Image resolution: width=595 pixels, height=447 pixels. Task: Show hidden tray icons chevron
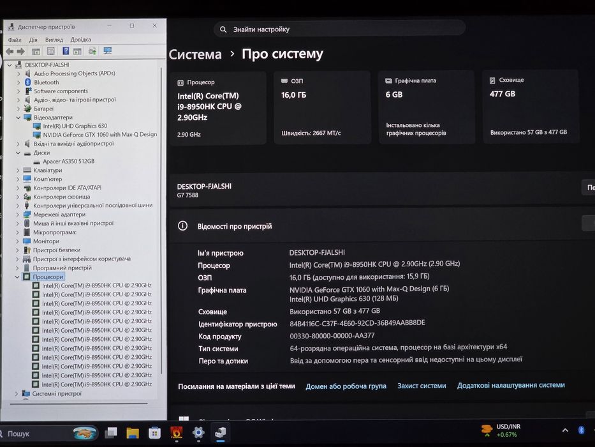click(565, 430)
